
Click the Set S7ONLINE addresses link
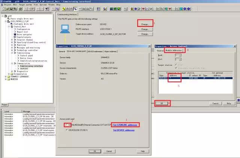click(126, 125)
